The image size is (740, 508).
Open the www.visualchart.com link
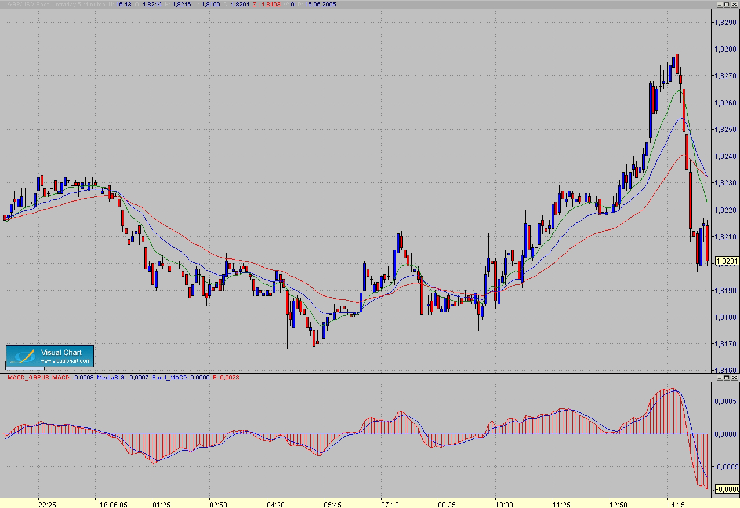[x=66, y=361]
